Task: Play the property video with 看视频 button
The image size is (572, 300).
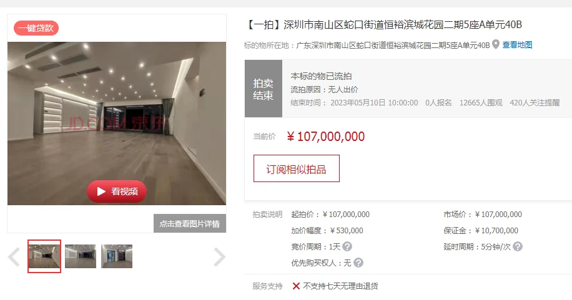Action: (117, 191)
